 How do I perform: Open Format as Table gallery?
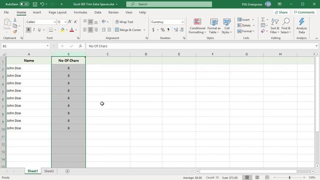click(214, 26)
